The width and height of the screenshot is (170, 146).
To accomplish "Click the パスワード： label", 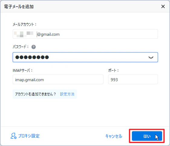I will [x=21, y=47].
